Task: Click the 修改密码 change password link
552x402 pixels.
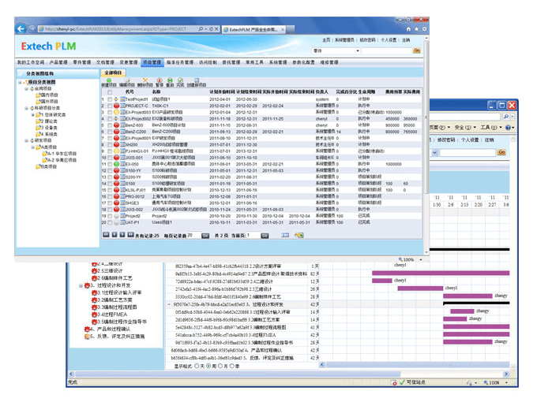Action: pos(367,40)
